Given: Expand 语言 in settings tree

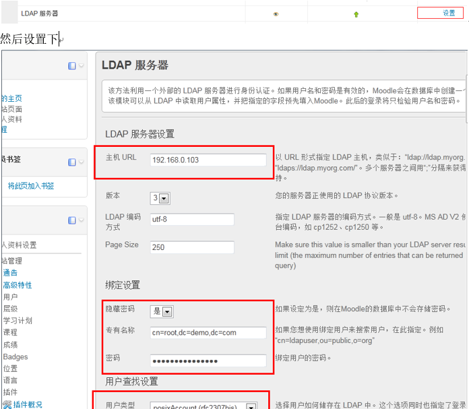Looking at the screenshot, I should 10,380.
